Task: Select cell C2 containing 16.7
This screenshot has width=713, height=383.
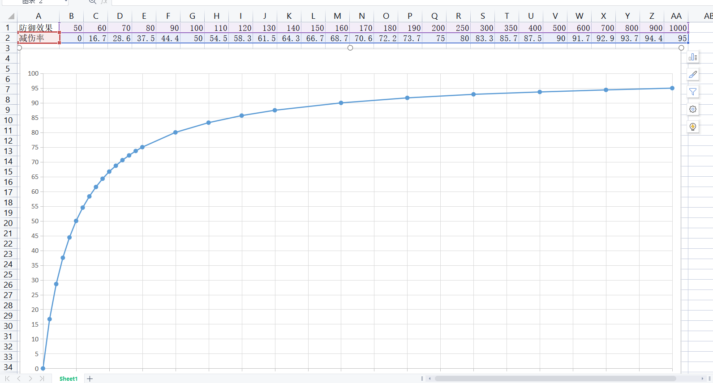Action: point(96,38)
